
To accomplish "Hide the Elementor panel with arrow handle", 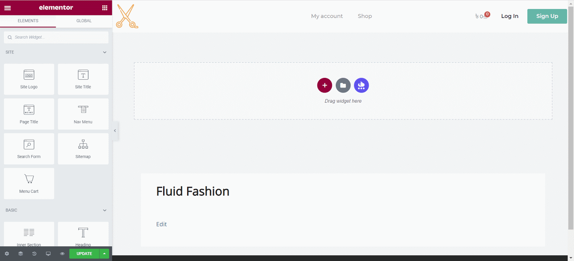I will [115, 131].
